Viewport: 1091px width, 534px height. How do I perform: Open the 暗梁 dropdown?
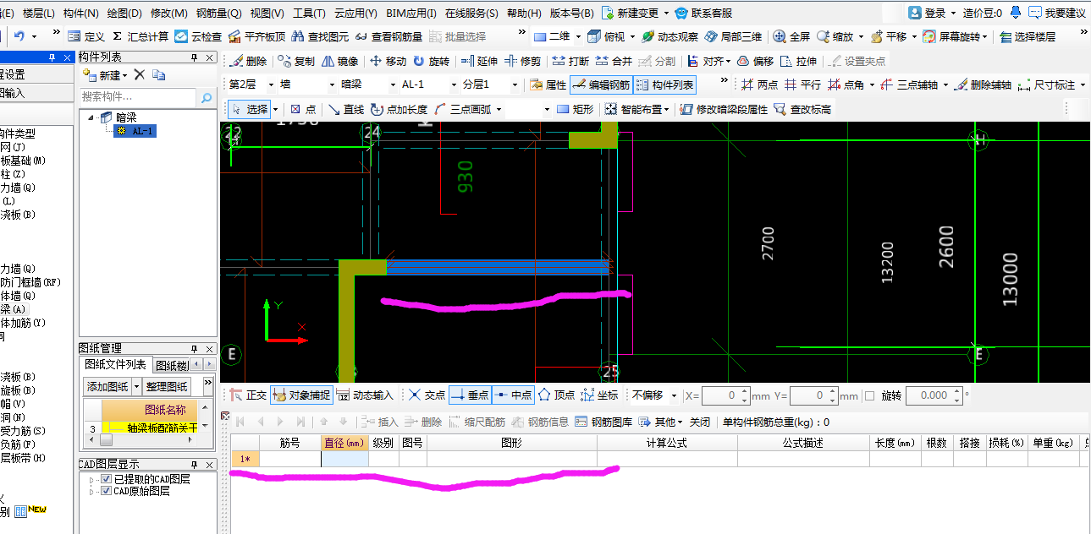click(x=393, y=84)
